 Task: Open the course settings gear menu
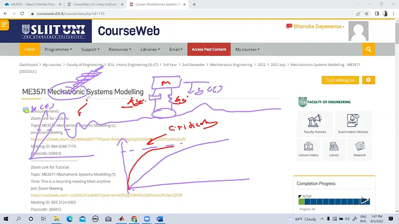pos(369,80)
